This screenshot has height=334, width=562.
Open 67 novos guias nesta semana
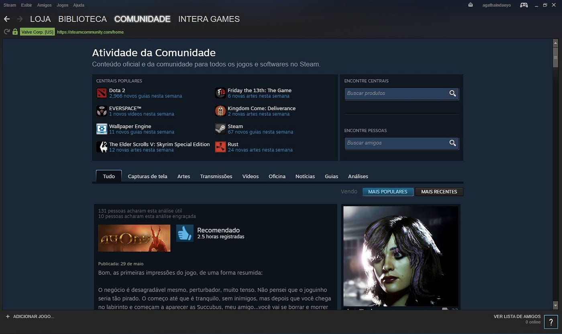coord(261,132)
